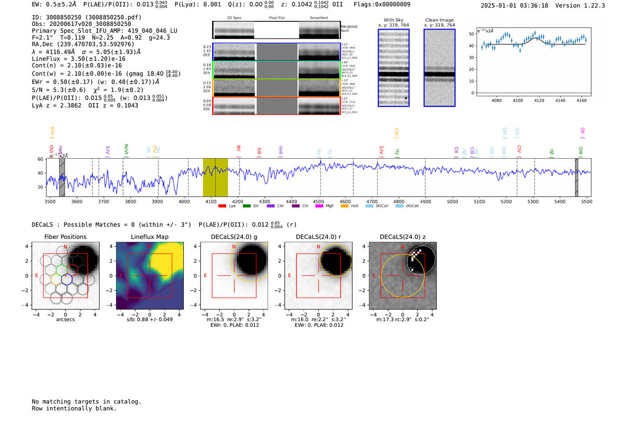
Task: Open the DECaLS r-band cutout
Action: [x=318, y=276]
